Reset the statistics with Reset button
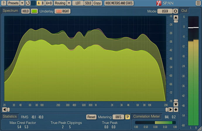This screenshot has height=131, width=202. [x=91, y=117]
